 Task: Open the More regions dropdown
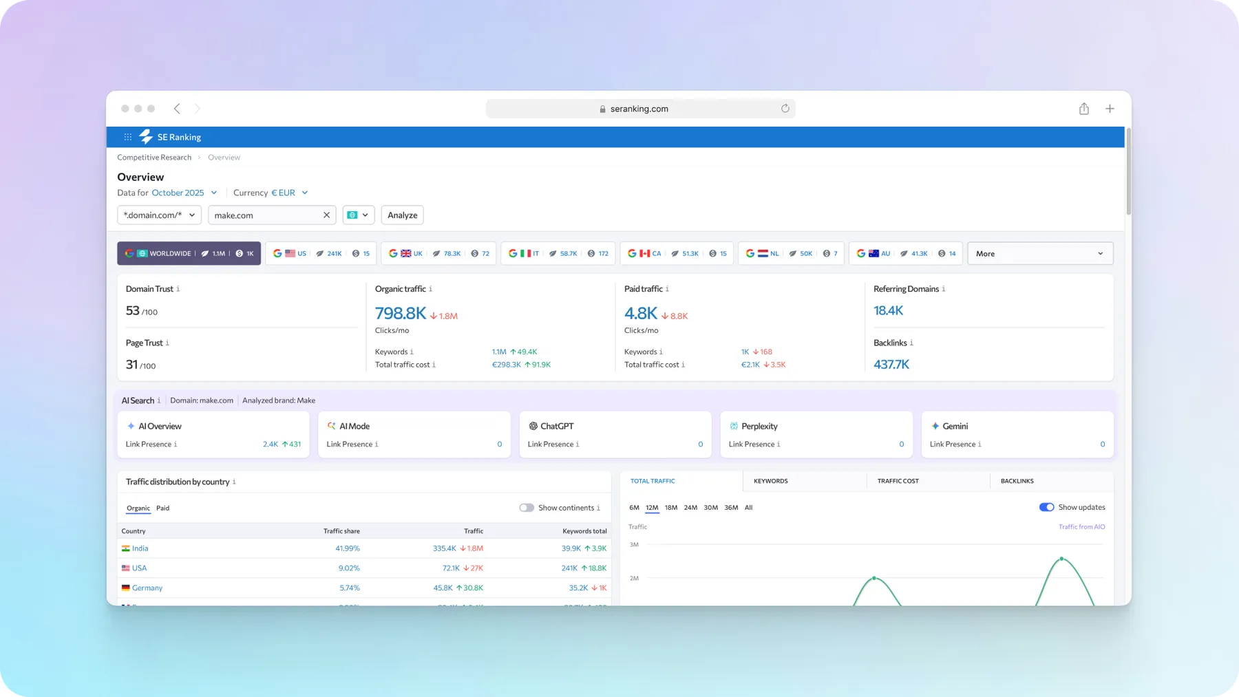point(1039,253)
